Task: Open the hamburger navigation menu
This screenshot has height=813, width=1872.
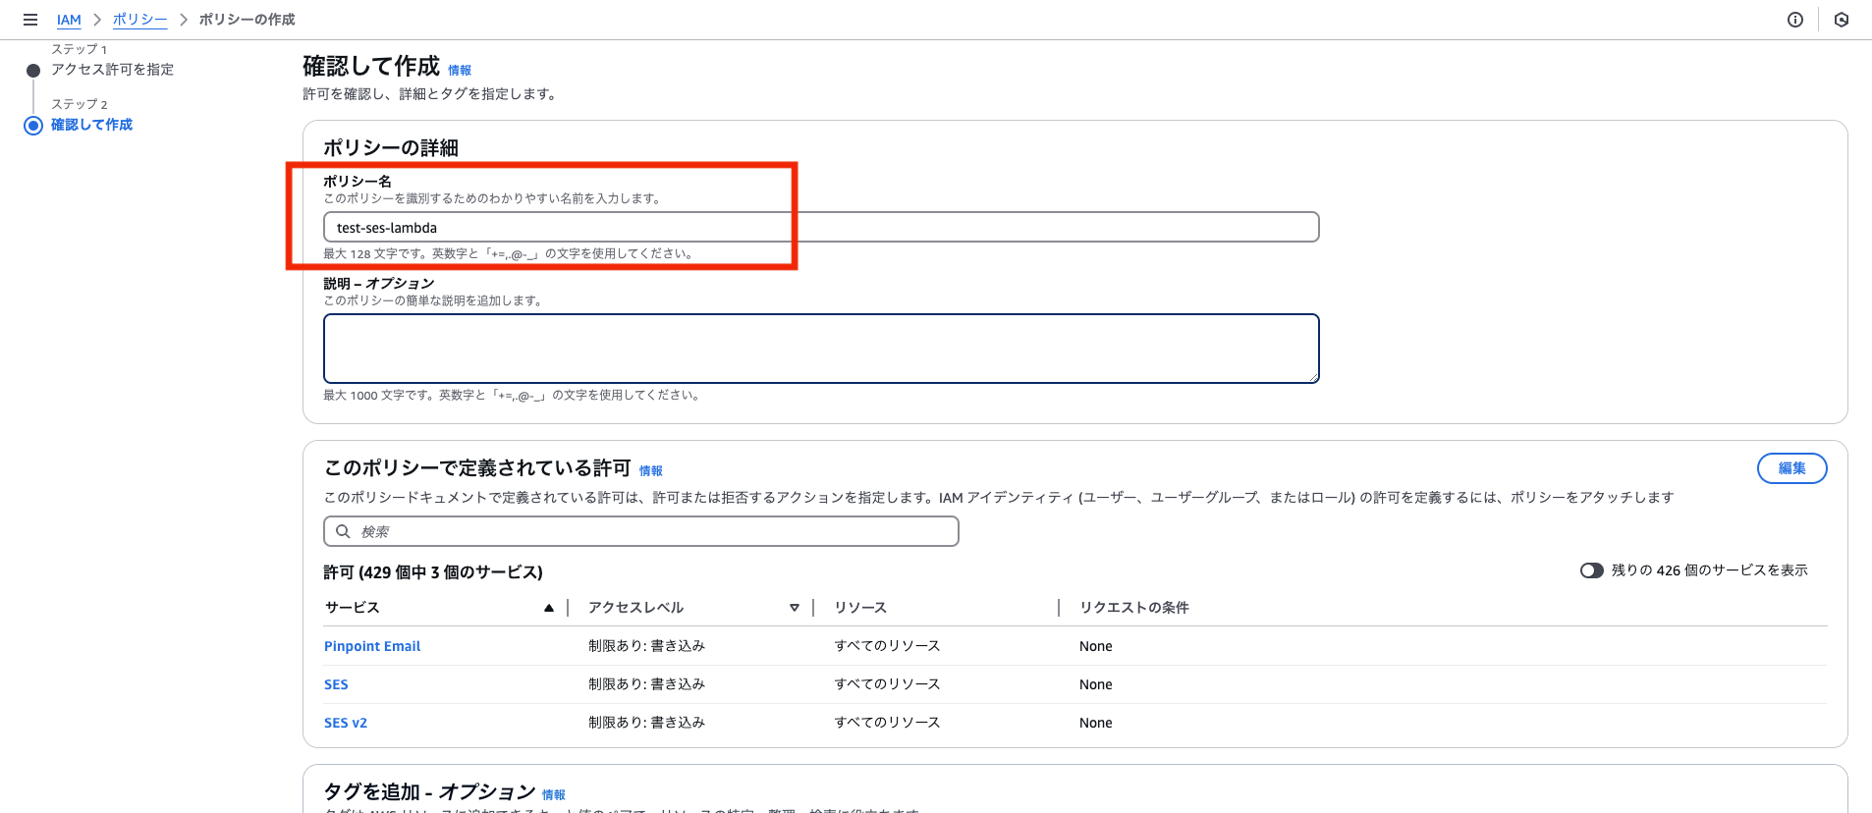Action: click(x=30, y=20)
